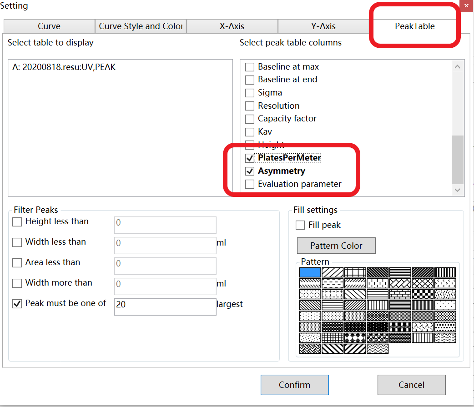Select the basket weave fill pattern
The height and width of the screenshot is (407, 474).
point(310,349)
